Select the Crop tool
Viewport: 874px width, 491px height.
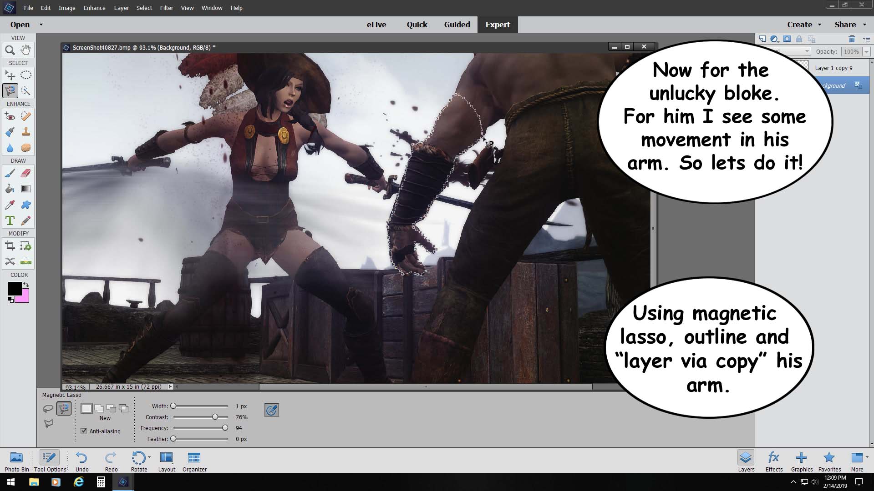(x=10, y=246)
